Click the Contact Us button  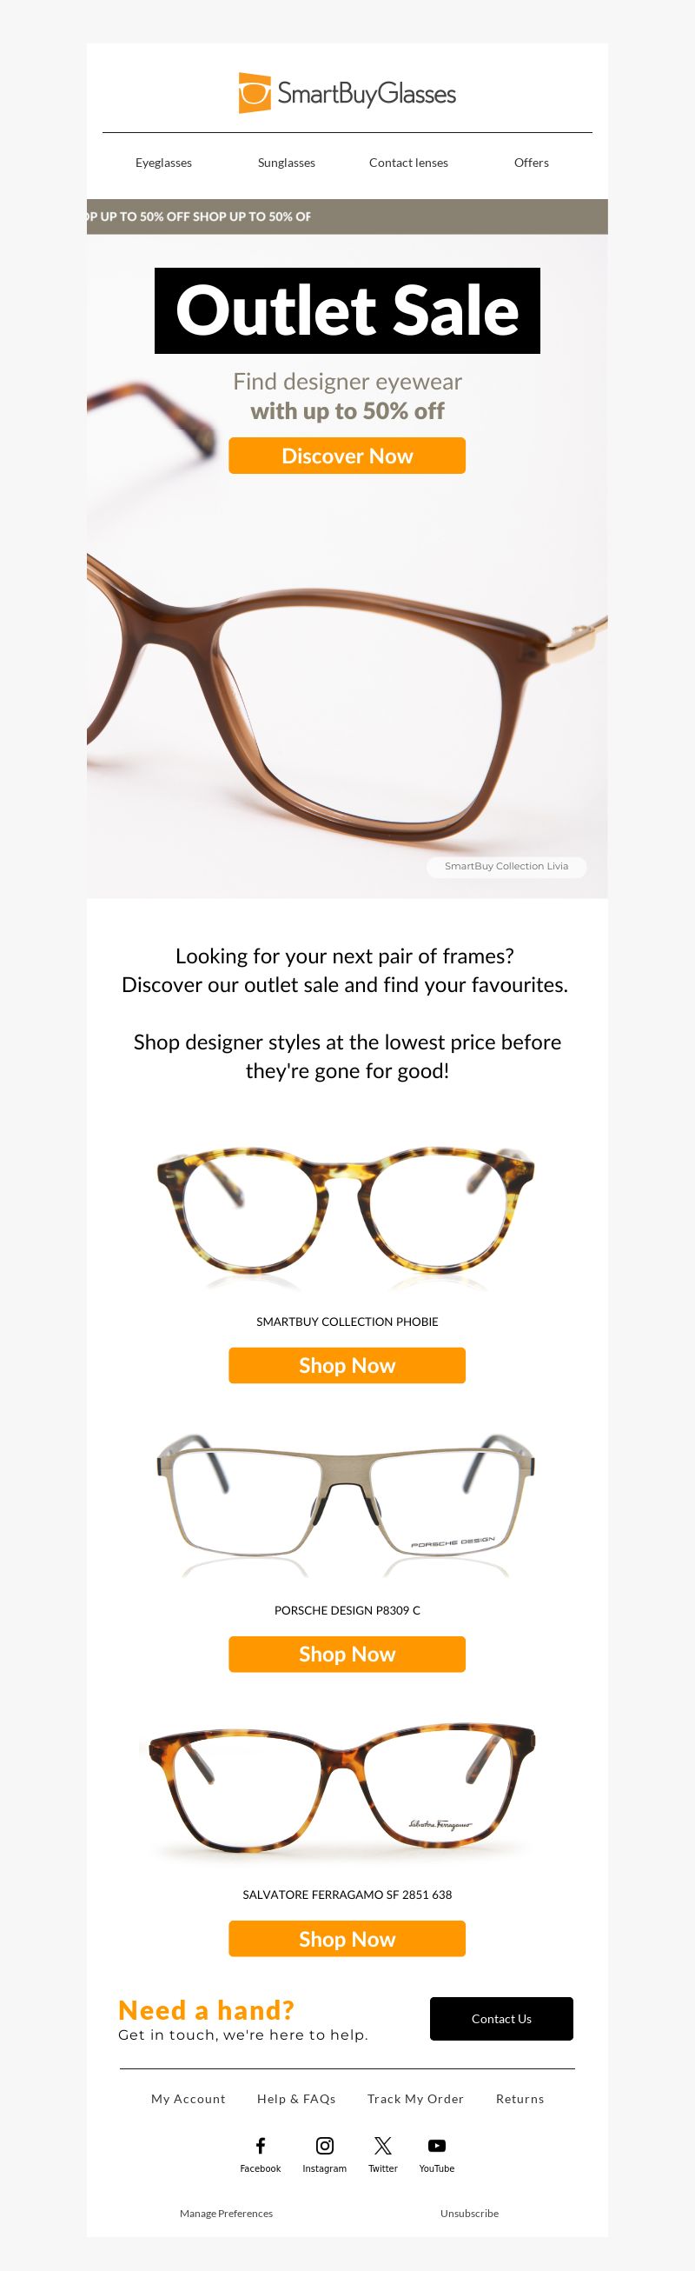click(x=501, y=2019)
